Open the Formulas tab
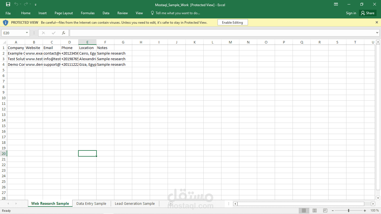The width and height of the screenshot is (381, 214). click(x=88, y=13)
